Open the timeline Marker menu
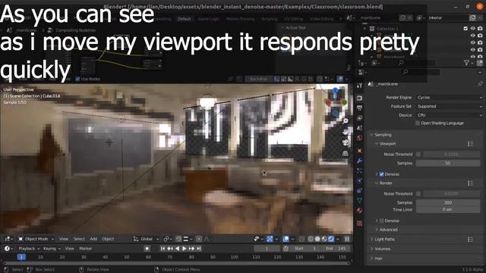The width and height of the screenshot is (486, 273). tap(86, 249)
